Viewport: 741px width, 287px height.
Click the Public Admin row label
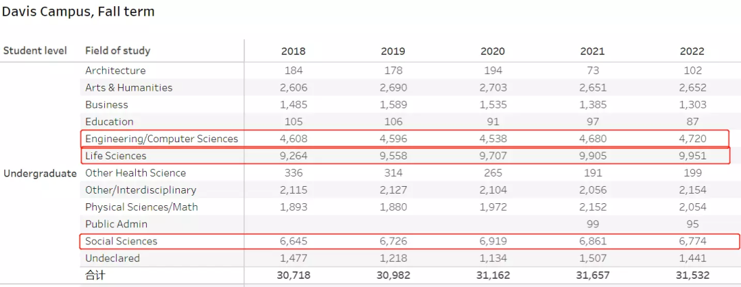116,224
